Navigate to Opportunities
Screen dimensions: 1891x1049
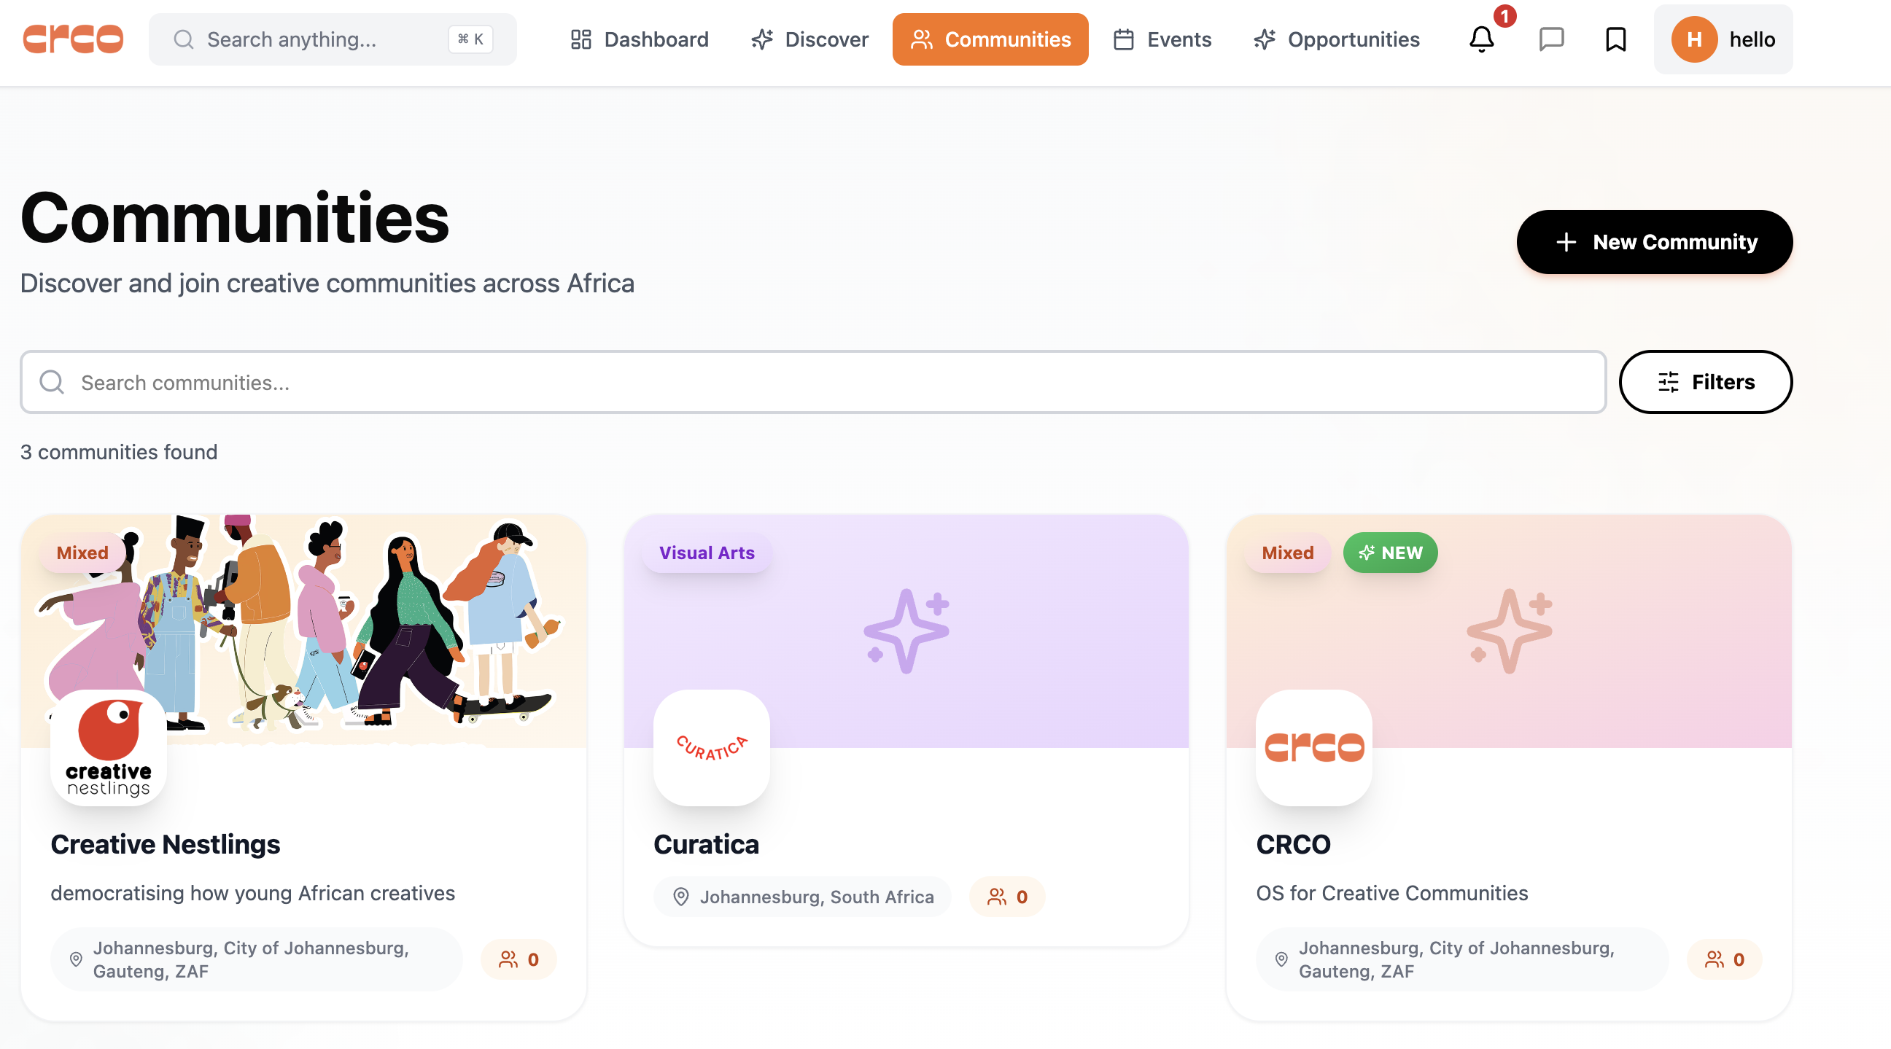1336,39
